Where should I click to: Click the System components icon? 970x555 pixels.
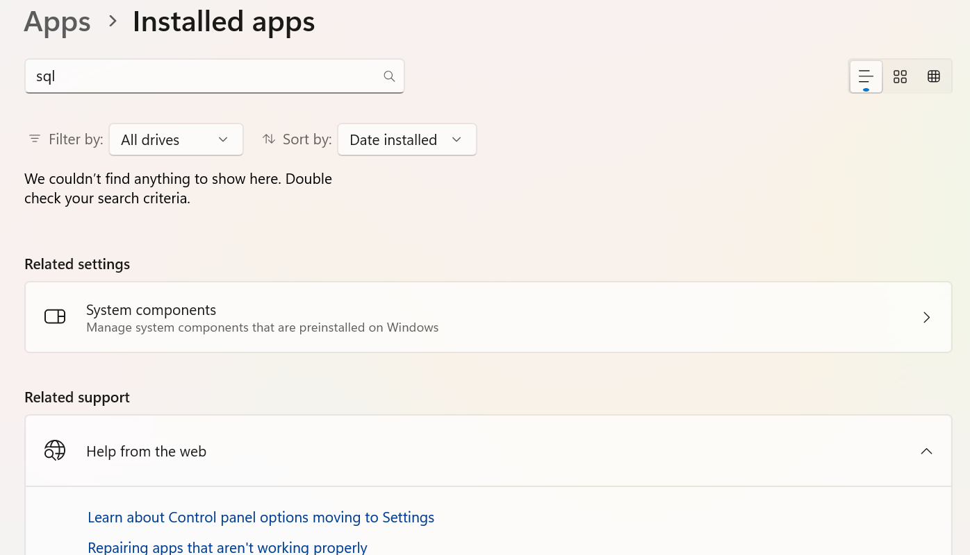pos(55,317)
